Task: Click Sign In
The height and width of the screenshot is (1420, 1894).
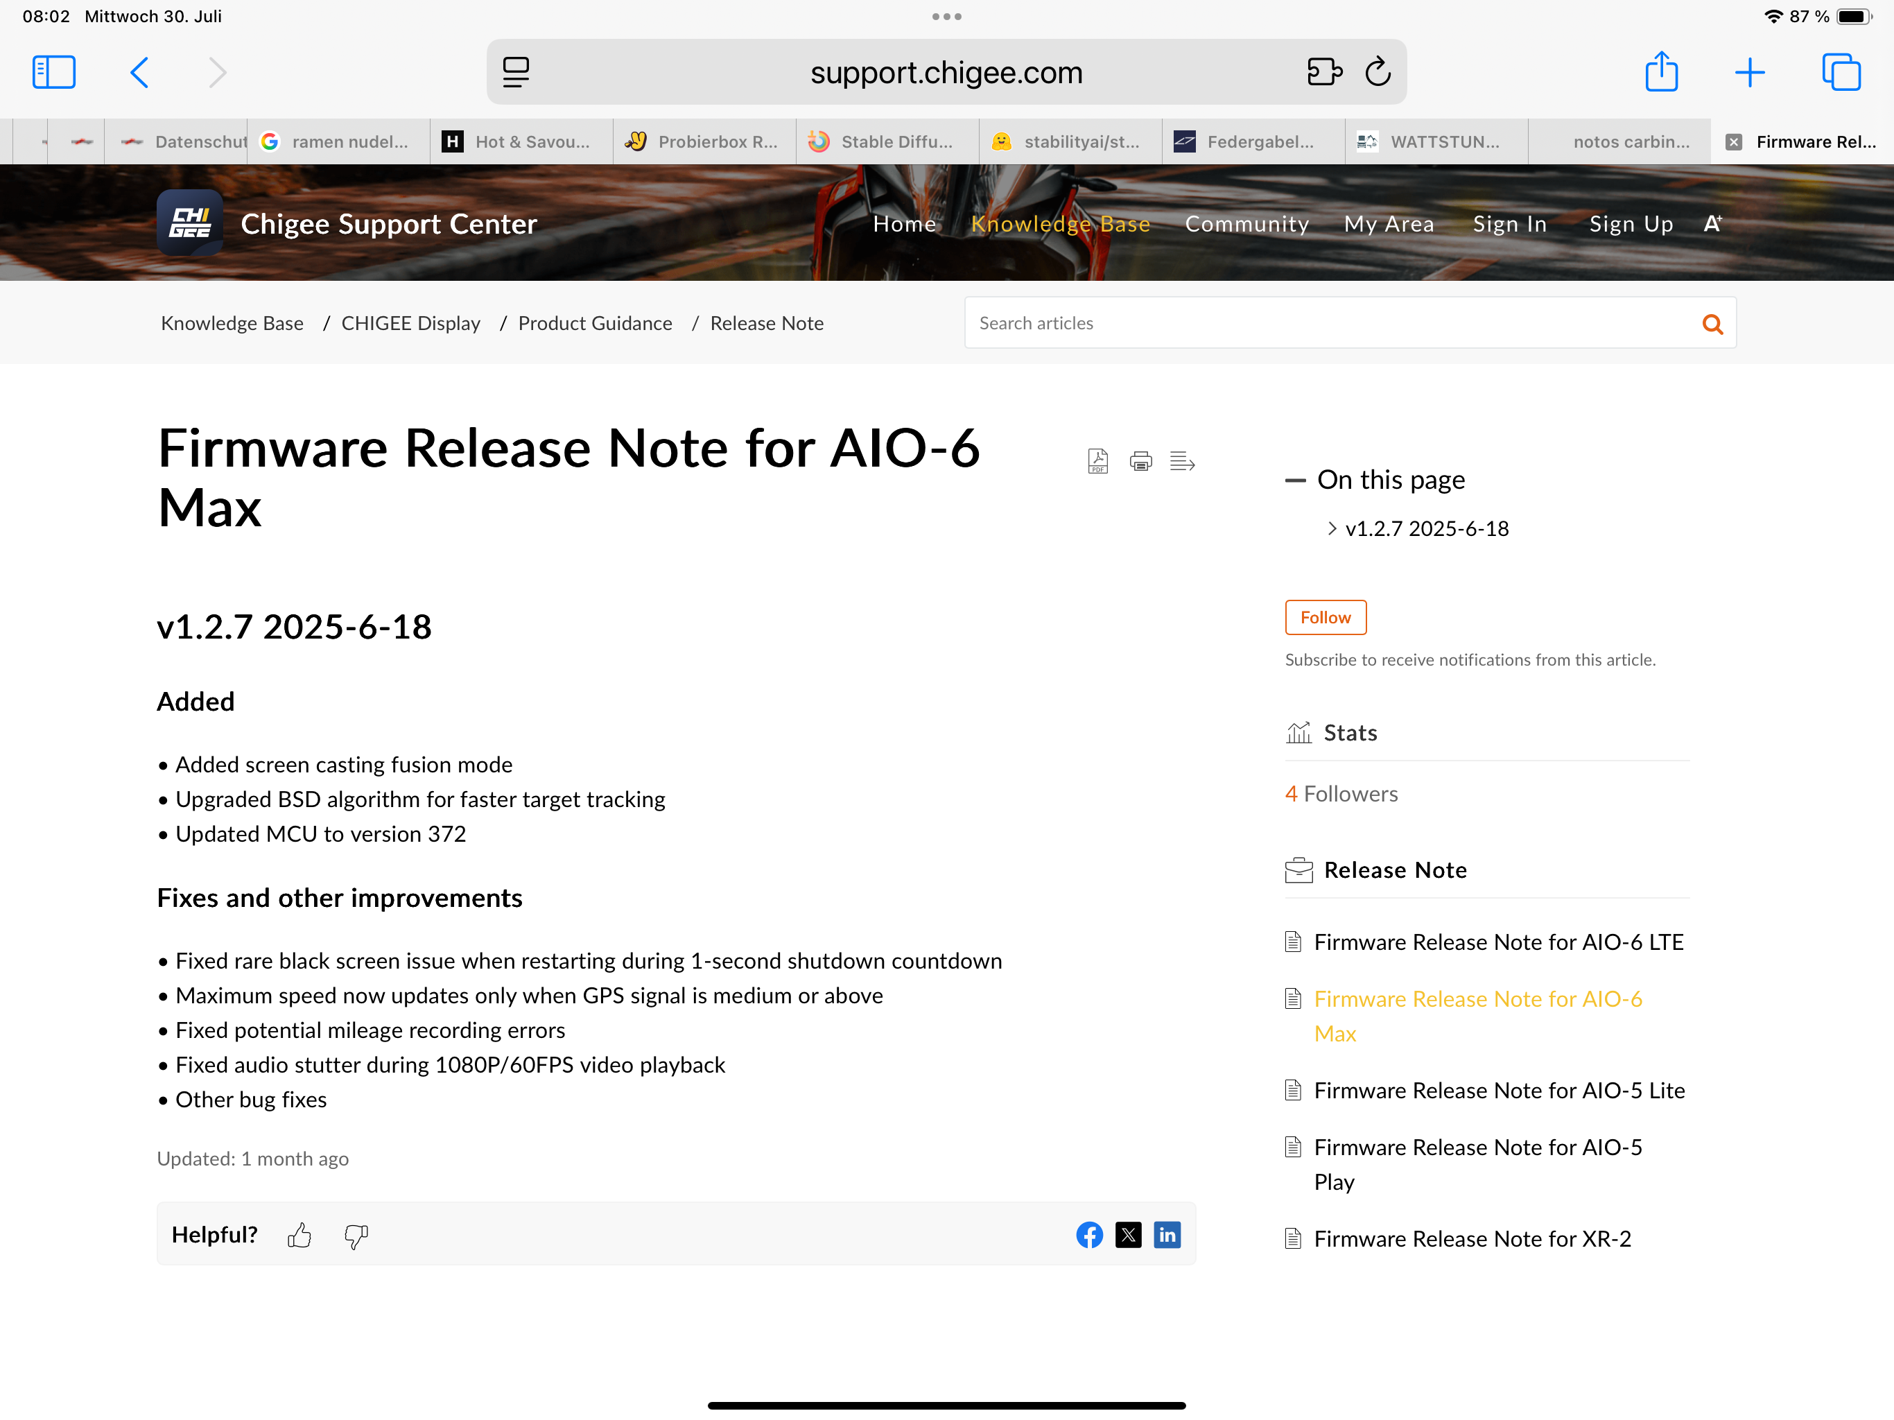Action: (x=1509, y=223)
